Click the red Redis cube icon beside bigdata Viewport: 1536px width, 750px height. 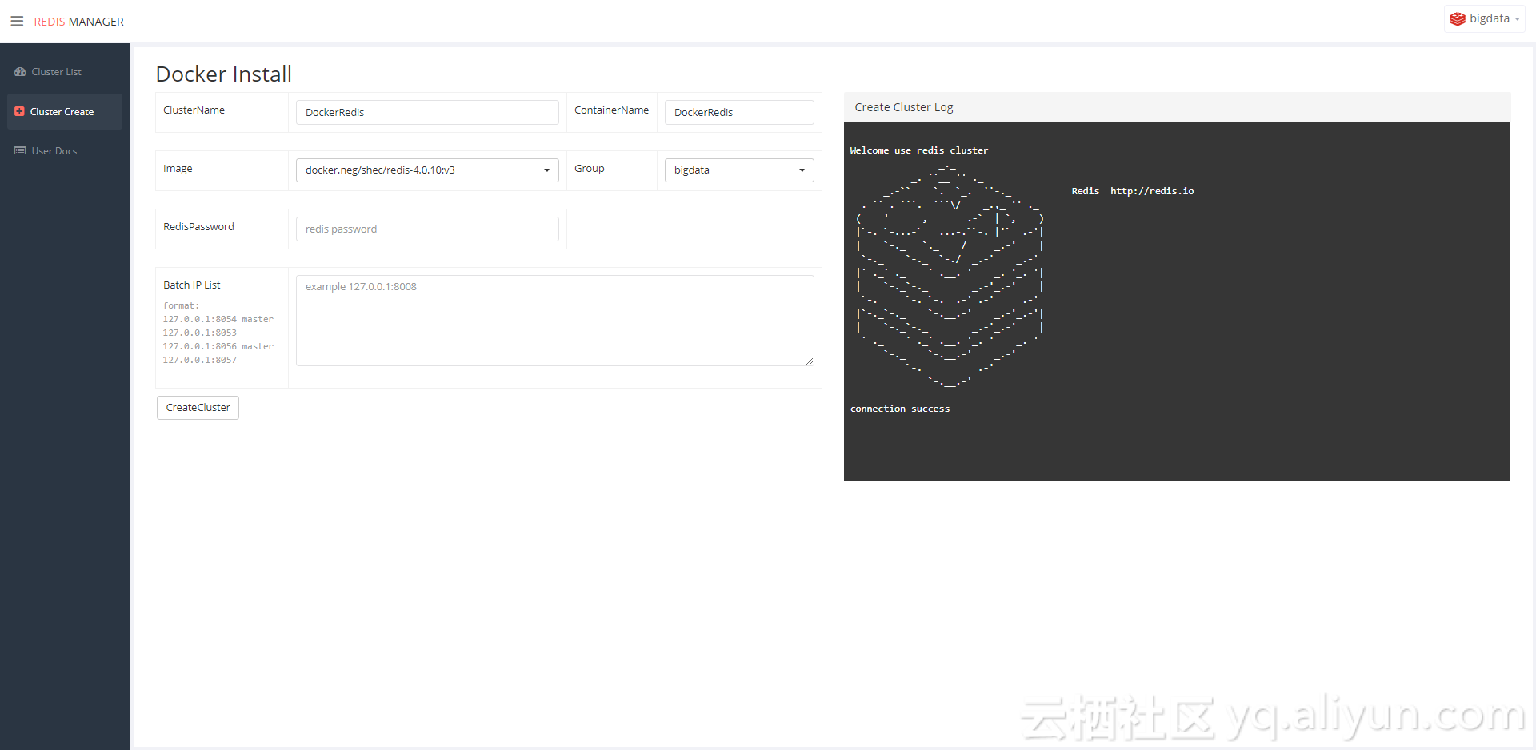click(1457, 18)
